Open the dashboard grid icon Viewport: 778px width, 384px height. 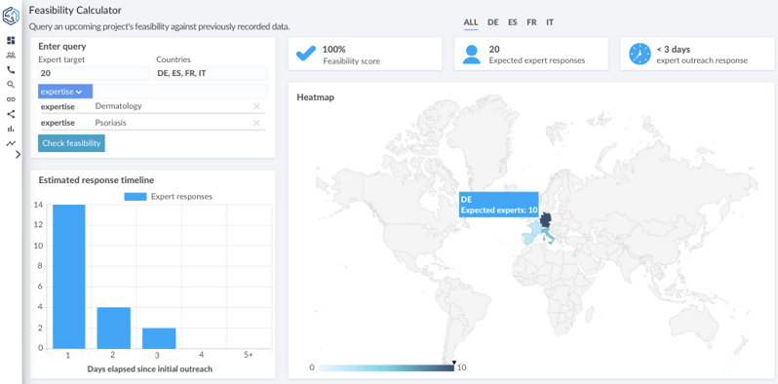tap(11, 40)
